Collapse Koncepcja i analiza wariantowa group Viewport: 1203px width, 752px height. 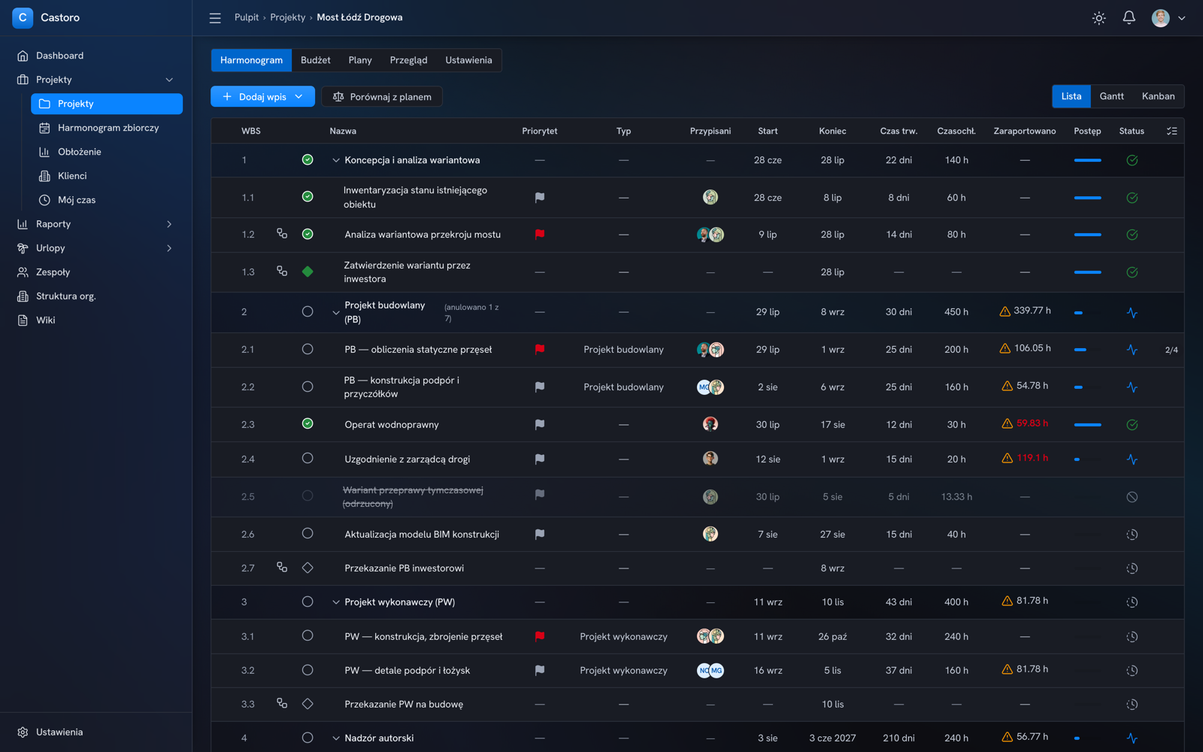336,160
